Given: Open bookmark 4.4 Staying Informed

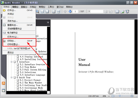Looking at the screenshot, I should (x=31, y=57).
